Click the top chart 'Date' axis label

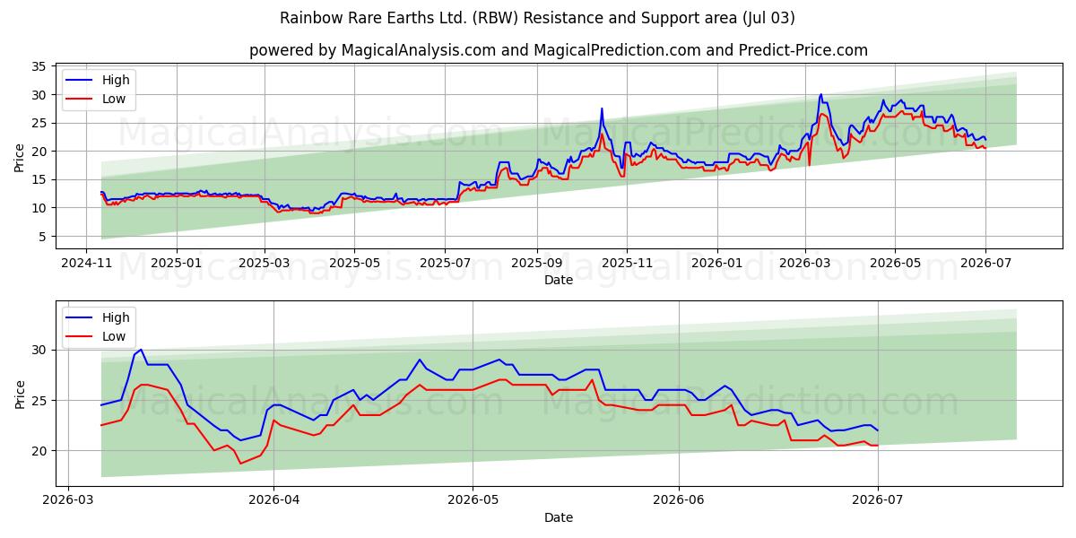coord(559,280)
